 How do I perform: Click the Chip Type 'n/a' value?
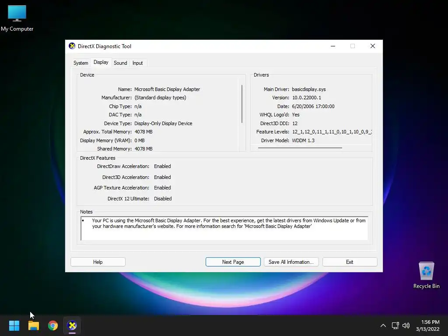[138, 106]
